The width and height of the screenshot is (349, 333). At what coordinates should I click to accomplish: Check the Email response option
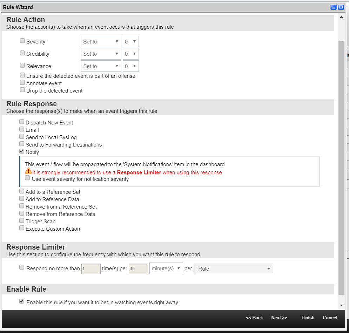click(x=21, y=129)
